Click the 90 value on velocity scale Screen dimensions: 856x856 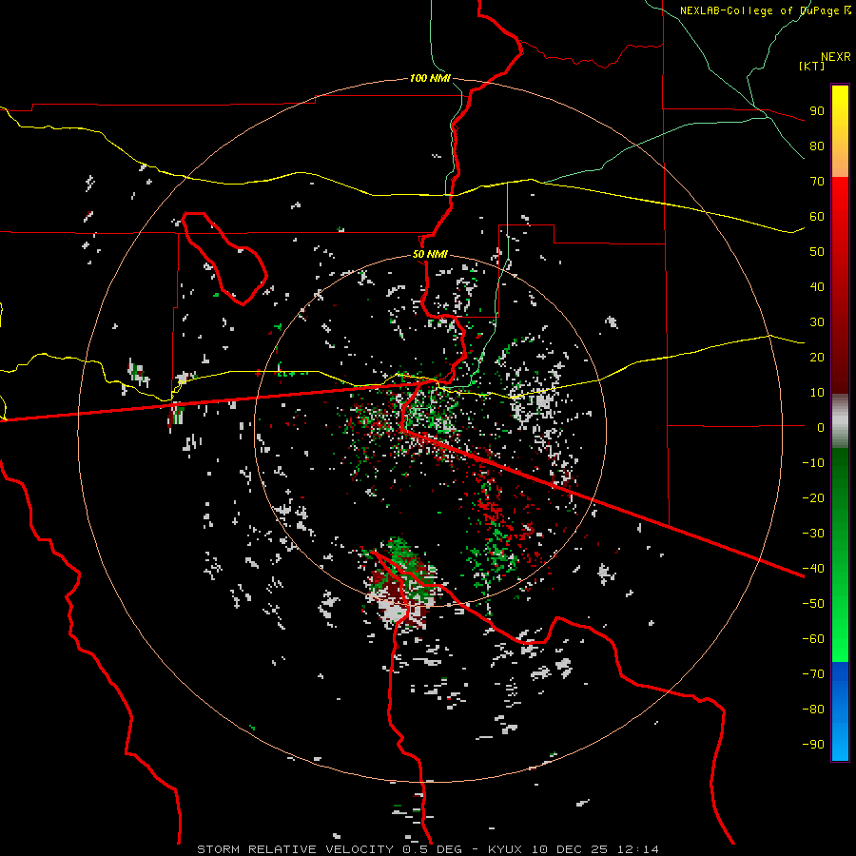pos(817,111)
